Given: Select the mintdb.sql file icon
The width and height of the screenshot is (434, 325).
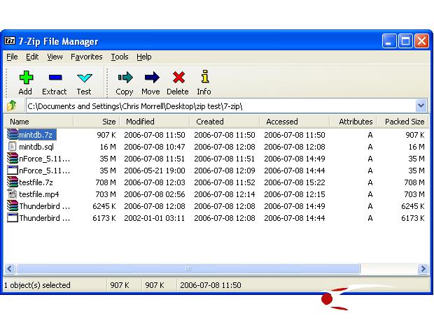Looking at the screenshot, I should 13,147.
